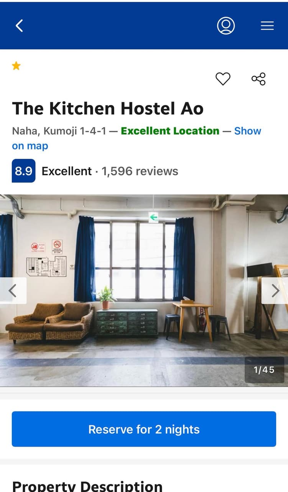Tap the Naha, Kumoji 1-4-1 address

click(x=59, y=131)
